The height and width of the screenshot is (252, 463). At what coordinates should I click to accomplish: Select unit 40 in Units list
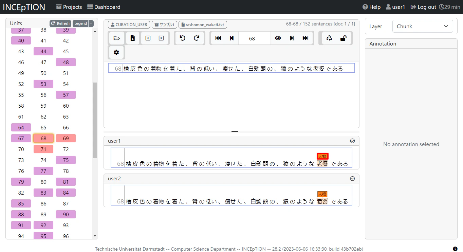(21, 40)
